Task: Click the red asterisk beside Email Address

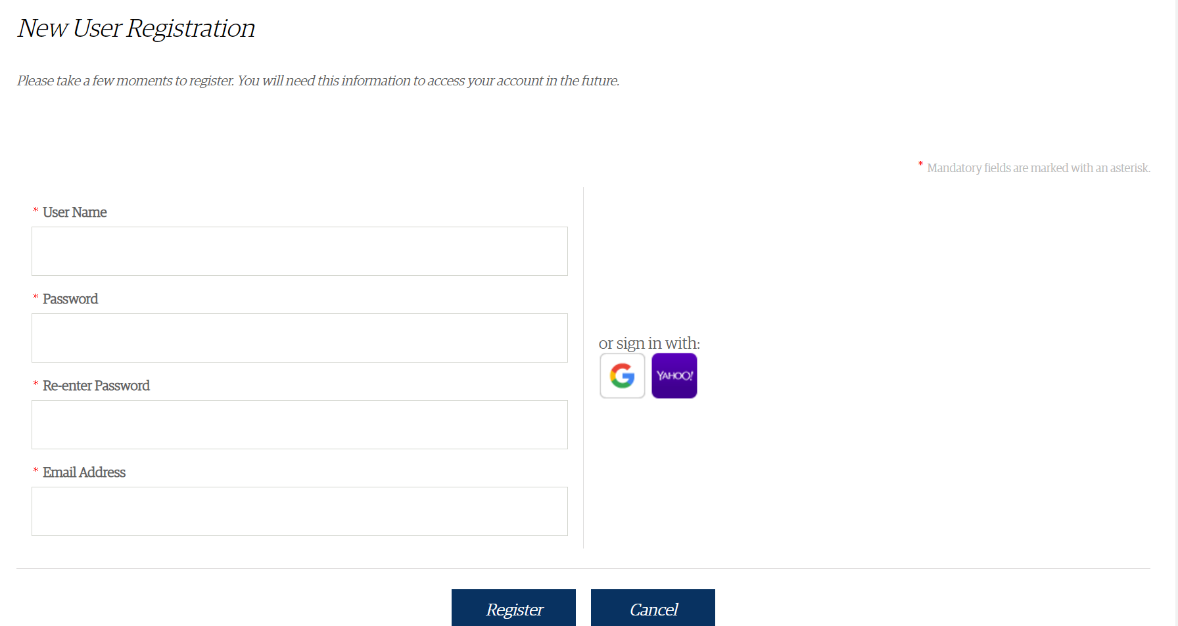Action: (35, 470)
